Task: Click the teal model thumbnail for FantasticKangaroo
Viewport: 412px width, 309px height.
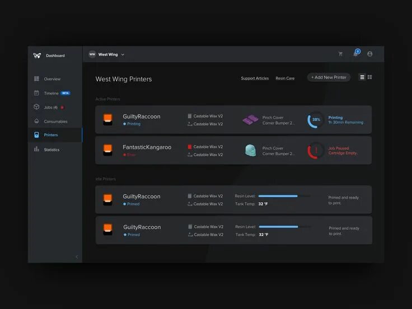Action: (250, 150)
